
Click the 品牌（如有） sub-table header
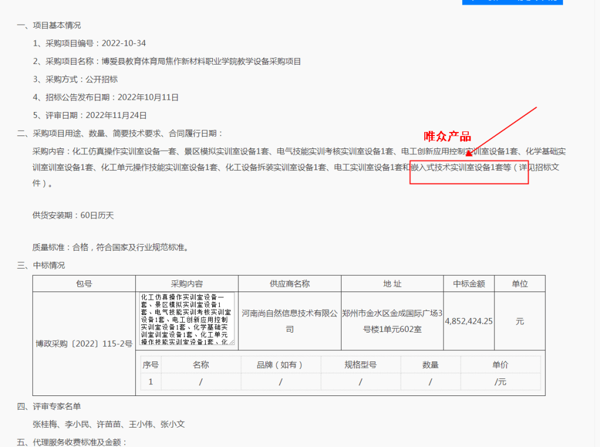(x=280, y=365)
